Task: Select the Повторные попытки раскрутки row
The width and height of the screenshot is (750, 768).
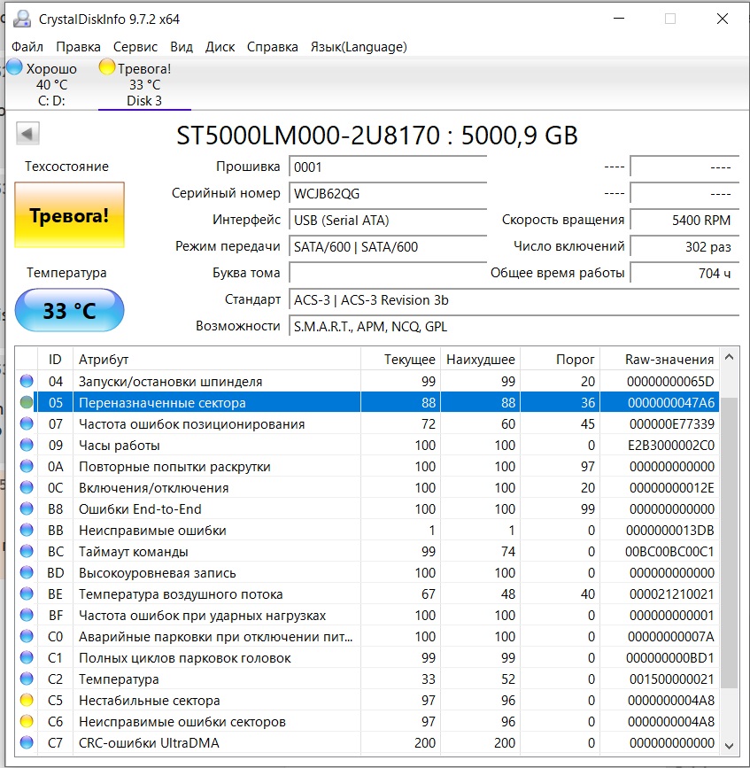Action: tap(367, 466)
